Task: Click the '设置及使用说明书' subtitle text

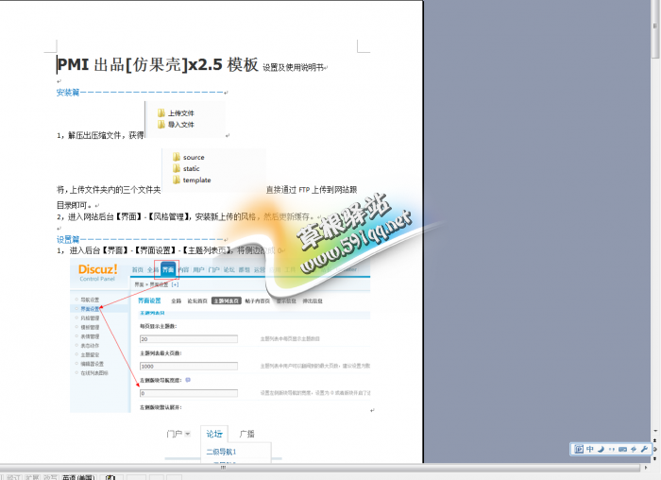Action: coord(294,67)
